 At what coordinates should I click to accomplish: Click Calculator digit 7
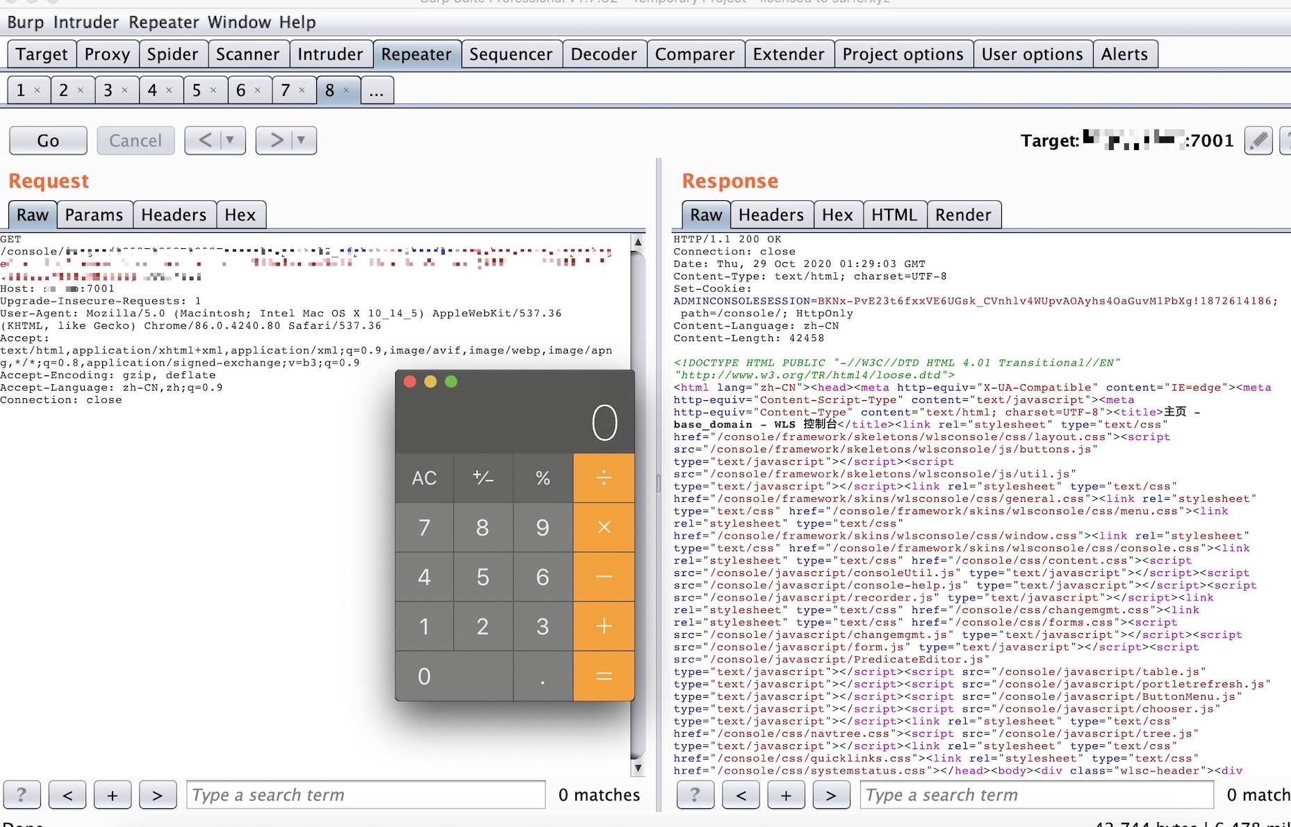pos(424,527)
